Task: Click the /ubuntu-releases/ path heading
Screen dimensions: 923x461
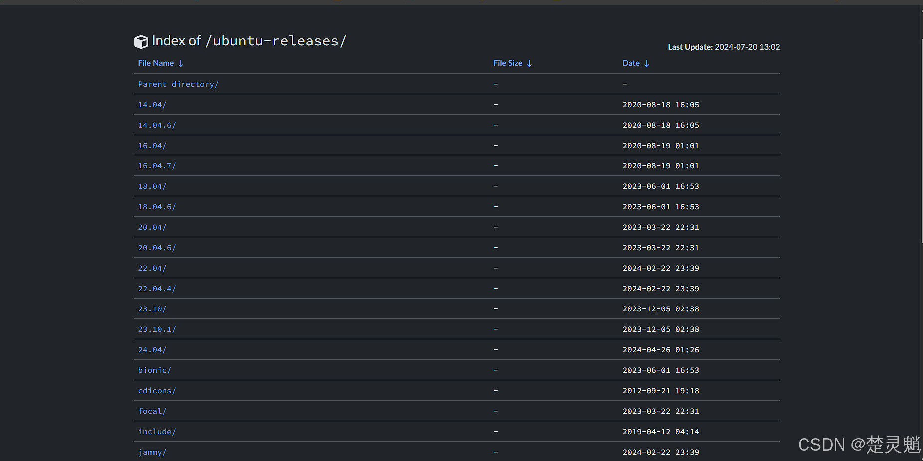Action: point(276,41)
